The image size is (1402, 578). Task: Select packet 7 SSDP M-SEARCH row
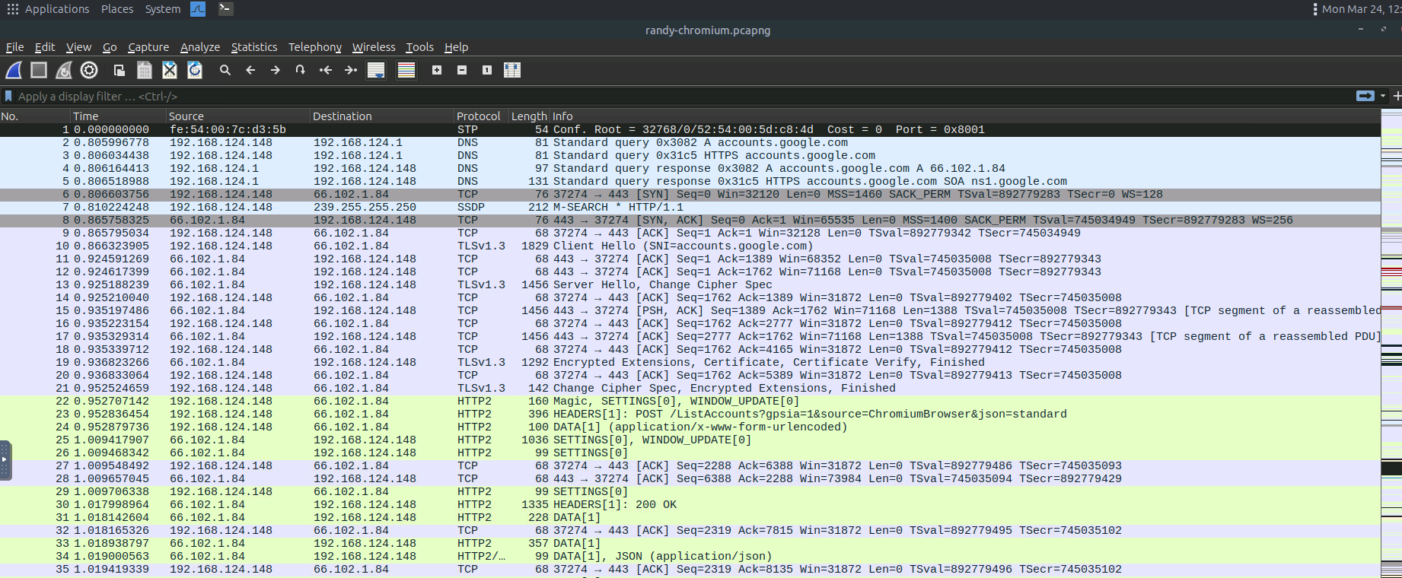coord(690,208)
